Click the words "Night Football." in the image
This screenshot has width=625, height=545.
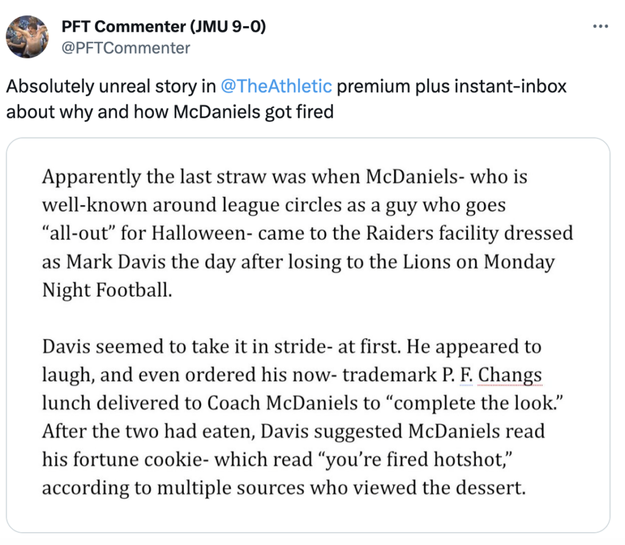click(x=107, y=291)
